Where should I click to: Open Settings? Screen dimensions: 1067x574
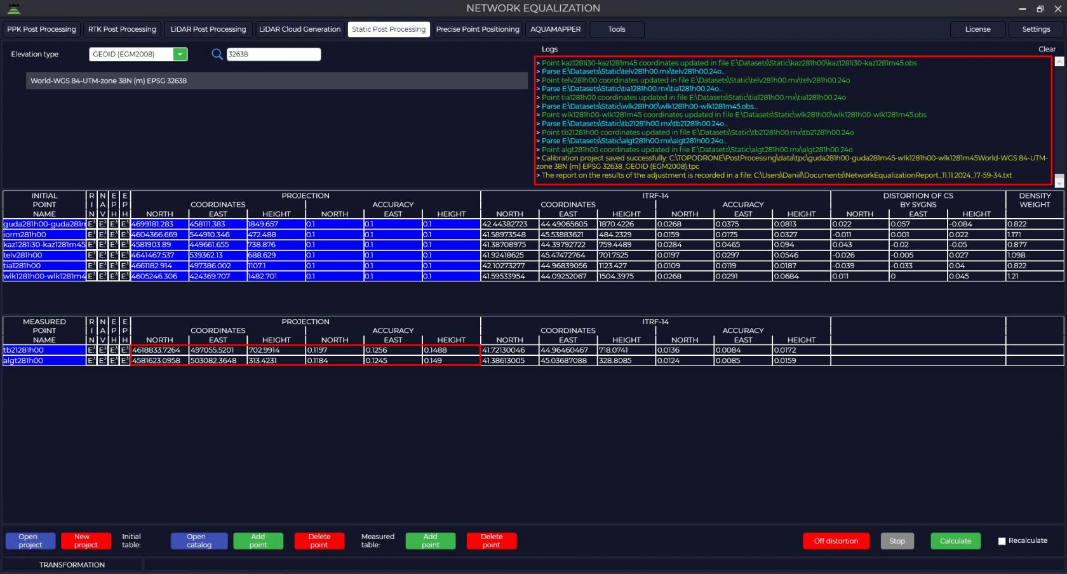[1037, 29]
